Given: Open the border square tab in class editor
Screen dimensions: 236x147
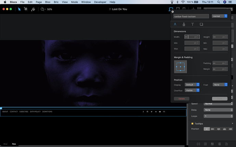Looking at the screenshot, I should click(x=201, y=25).
